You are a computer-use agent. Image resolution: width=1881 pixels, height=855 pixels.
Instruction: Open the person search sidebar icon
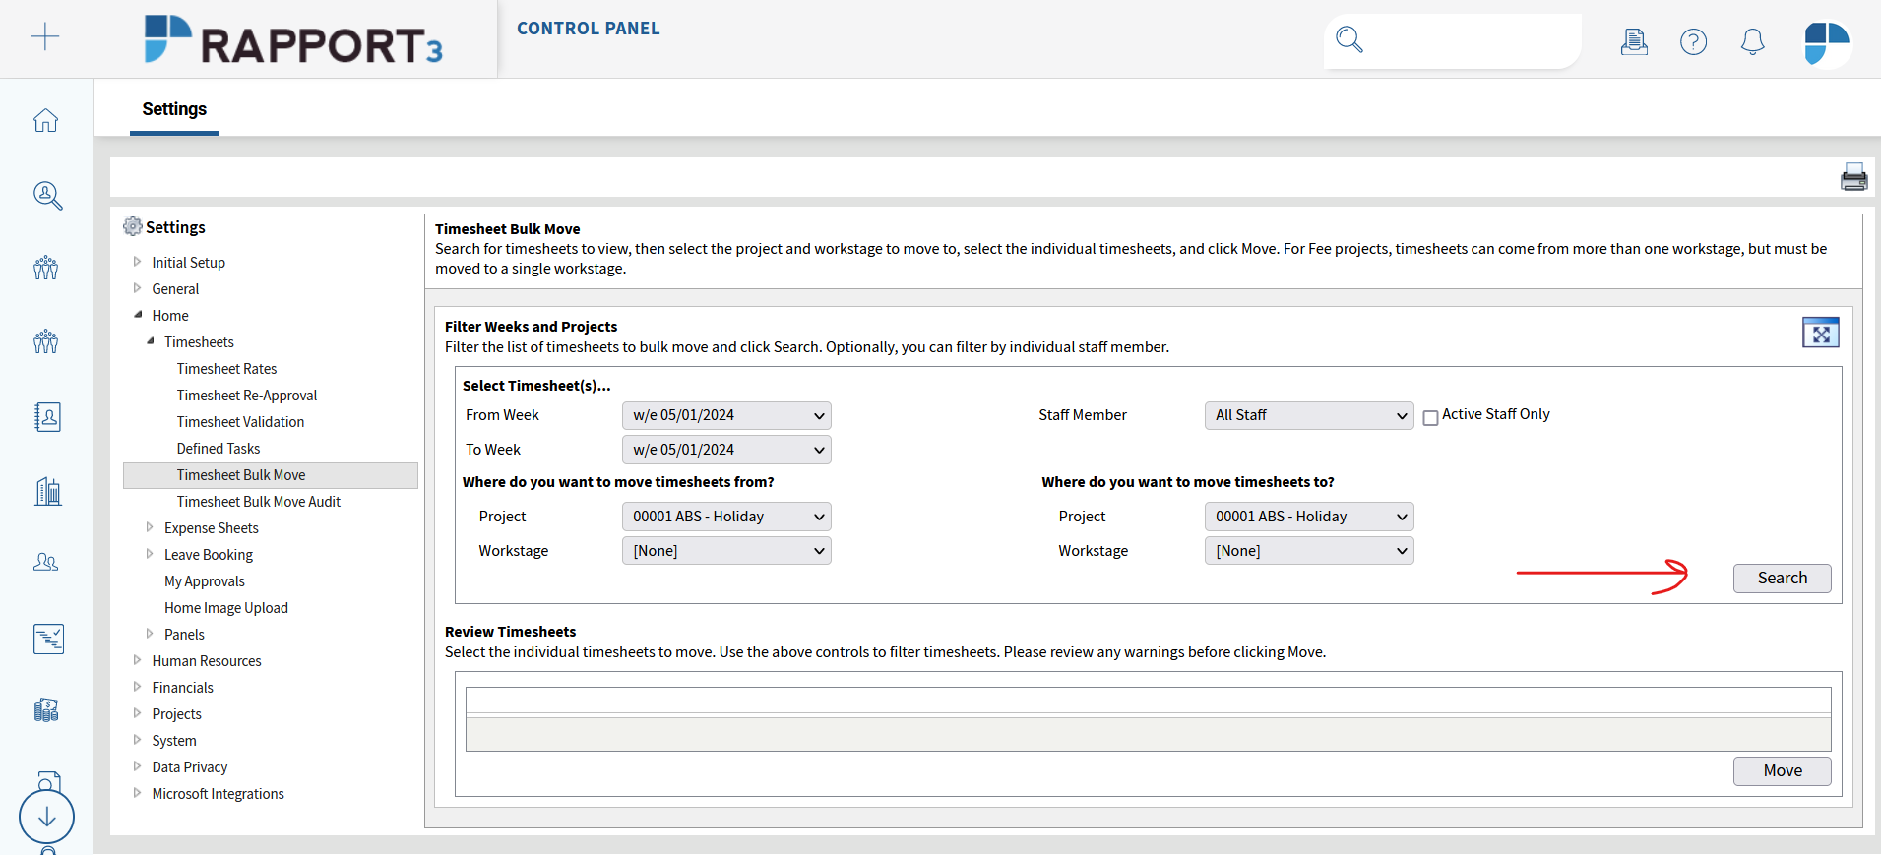(47, 195)
